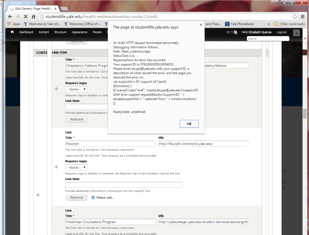Click the users count icon 0 / 1

coord(232,32)
